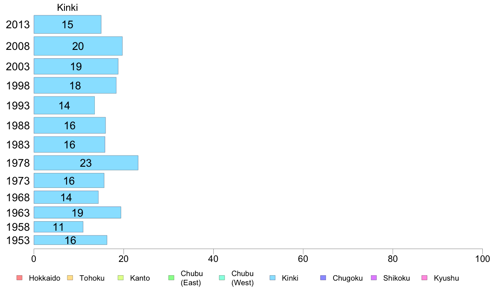
Task: Select the 1963 bar showing 19
Action: coord(77,212)
